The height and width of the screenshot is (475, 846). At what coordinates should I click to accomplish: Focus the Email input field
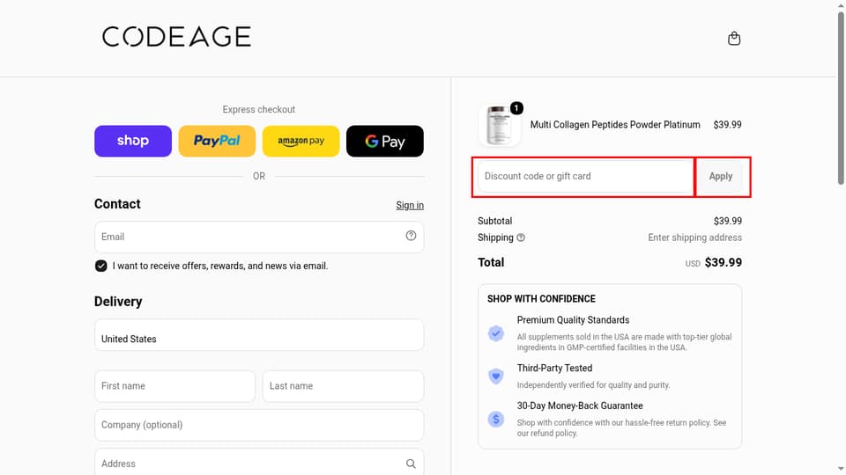[x=259, y=237]
